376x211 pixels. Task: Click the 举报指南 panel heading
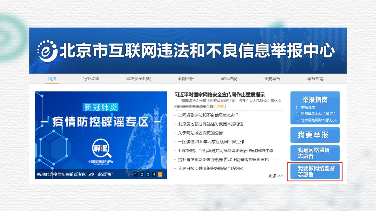315,100
